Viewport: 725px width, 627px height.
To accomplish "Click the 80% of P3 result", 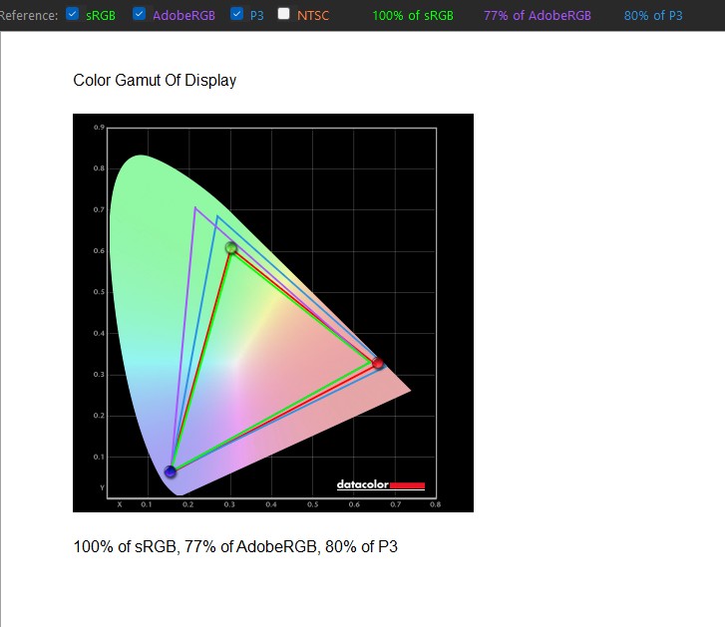I will click(653, 16).
